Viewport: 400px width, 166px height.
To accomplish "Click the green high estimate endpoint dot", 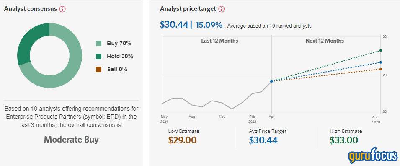I will point(381,50).
